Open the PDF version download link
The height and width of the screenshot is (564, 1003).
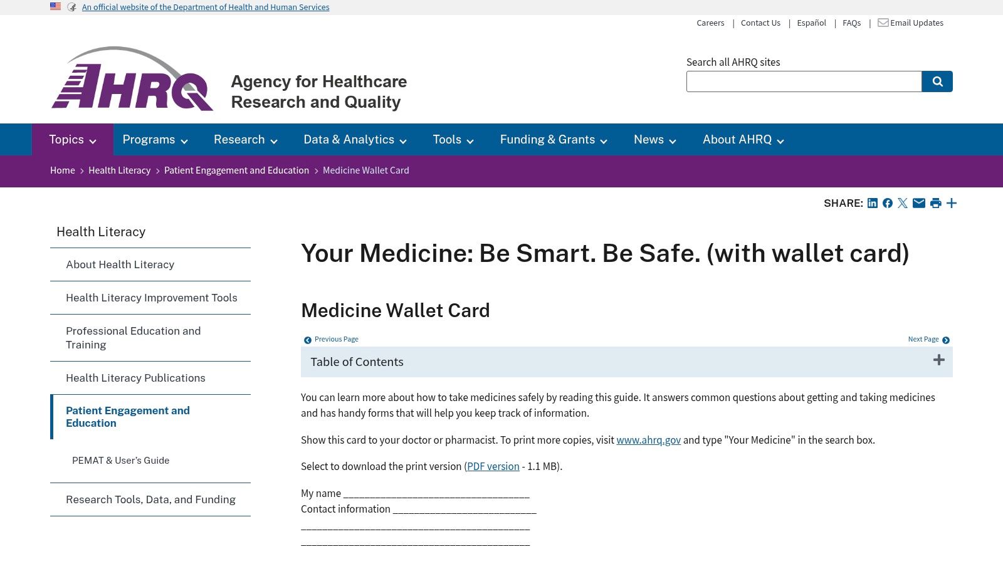pyautogui.click(x=492, y=466)
